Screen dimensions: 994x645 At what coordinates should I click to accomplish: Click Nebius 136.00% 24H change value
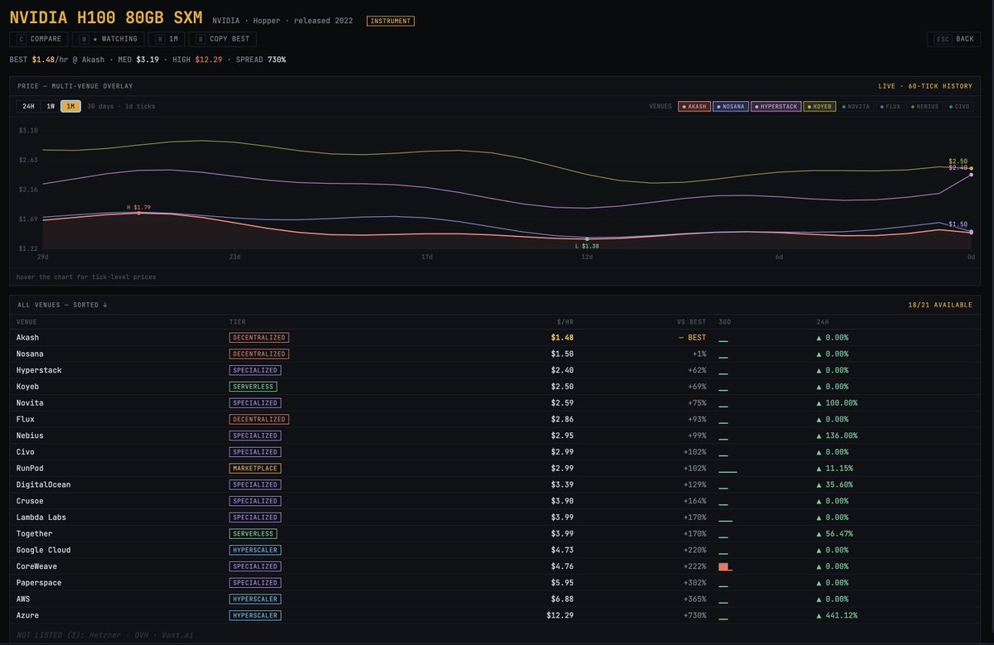[837, 436]
